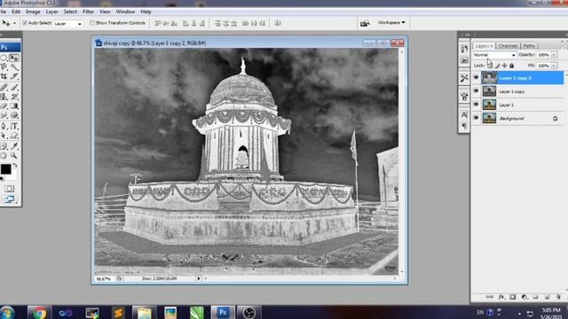Image resolution: width=568 pixels, height=319 pixels.
Task: Select the Crop tool
Action: (4, 76)
